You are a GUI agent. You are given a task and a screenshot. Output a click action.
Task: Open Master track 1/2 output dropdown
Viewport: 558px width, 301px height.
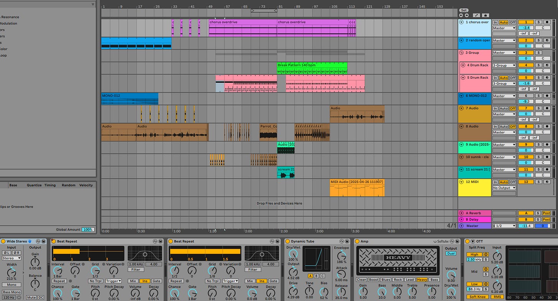tap(504, 226)
